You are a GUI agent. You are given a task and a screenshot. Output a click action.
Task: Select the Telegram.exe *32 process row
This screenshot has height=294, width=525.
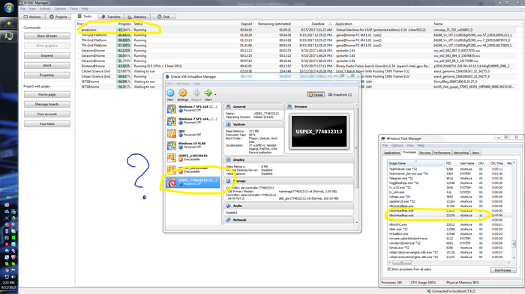click(x=450, y=178)
